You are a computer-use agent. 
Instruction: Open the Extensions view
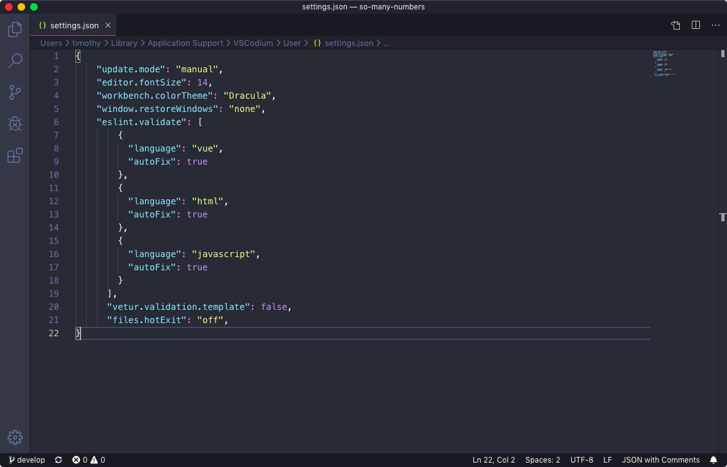pos(14,155)
